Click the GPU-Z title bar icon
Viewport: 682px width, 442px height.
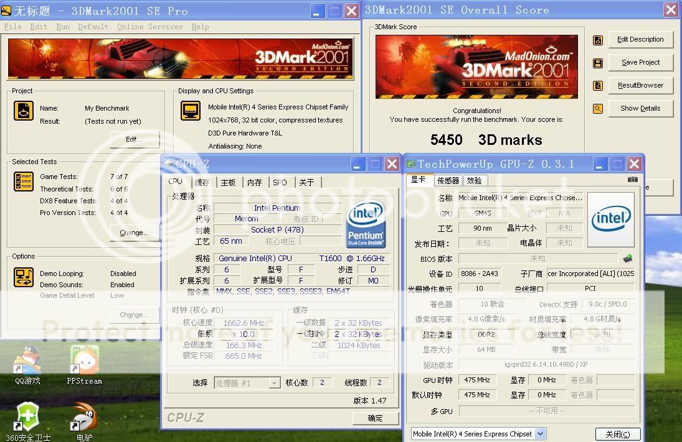[410, 163]
